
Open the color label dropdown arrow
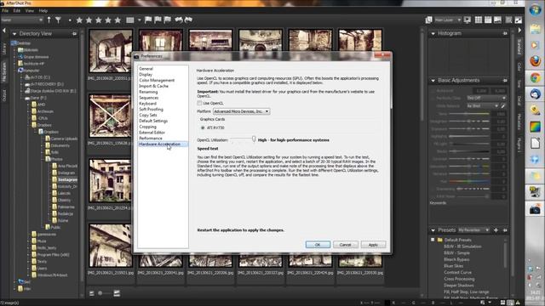[x=139, y=20]
